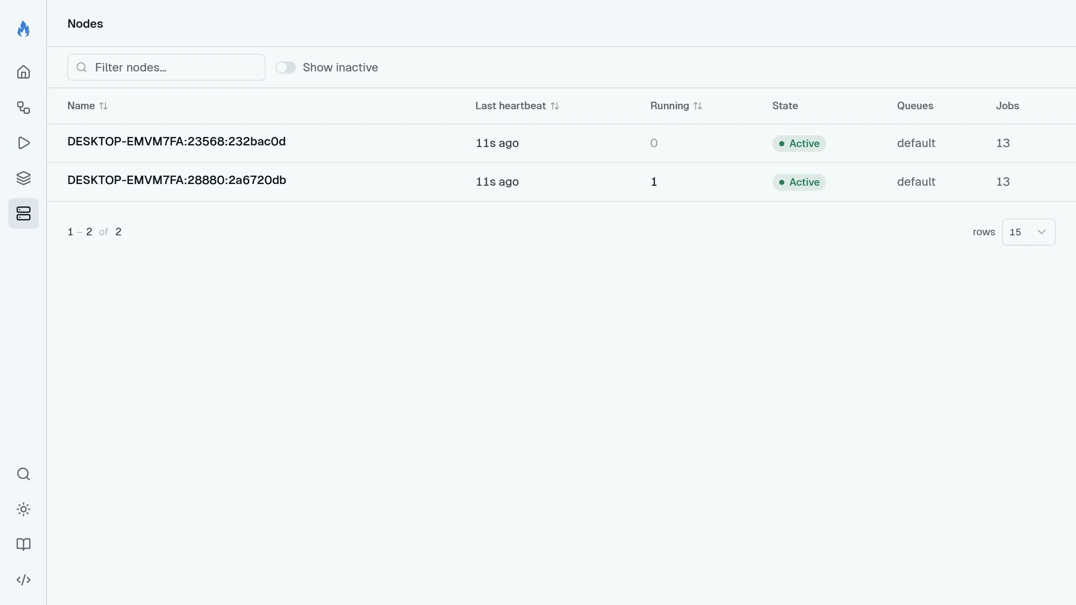The width and height of the screenshot is (1076, 605).
Task: Click the blue flame logo icon
Action: pos(24,29)
